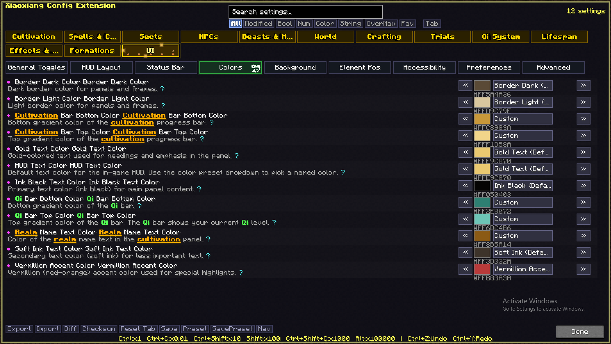
Task: Previous preset arrow for Border Light Color
Action: click(x=465, y=102)
